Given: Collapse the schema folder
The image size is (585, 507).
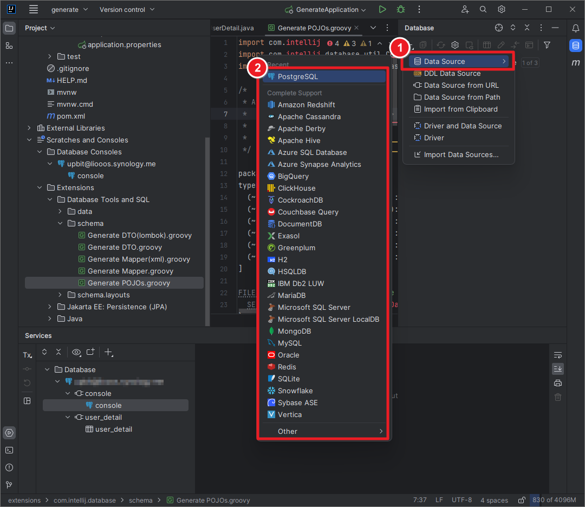Looking at the screenshot, I should 60,224.
